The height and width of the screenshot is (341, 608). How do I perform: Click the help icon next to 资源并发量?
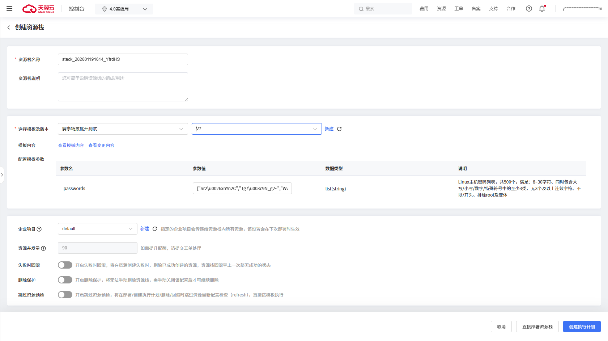click(x=43, y=248)
